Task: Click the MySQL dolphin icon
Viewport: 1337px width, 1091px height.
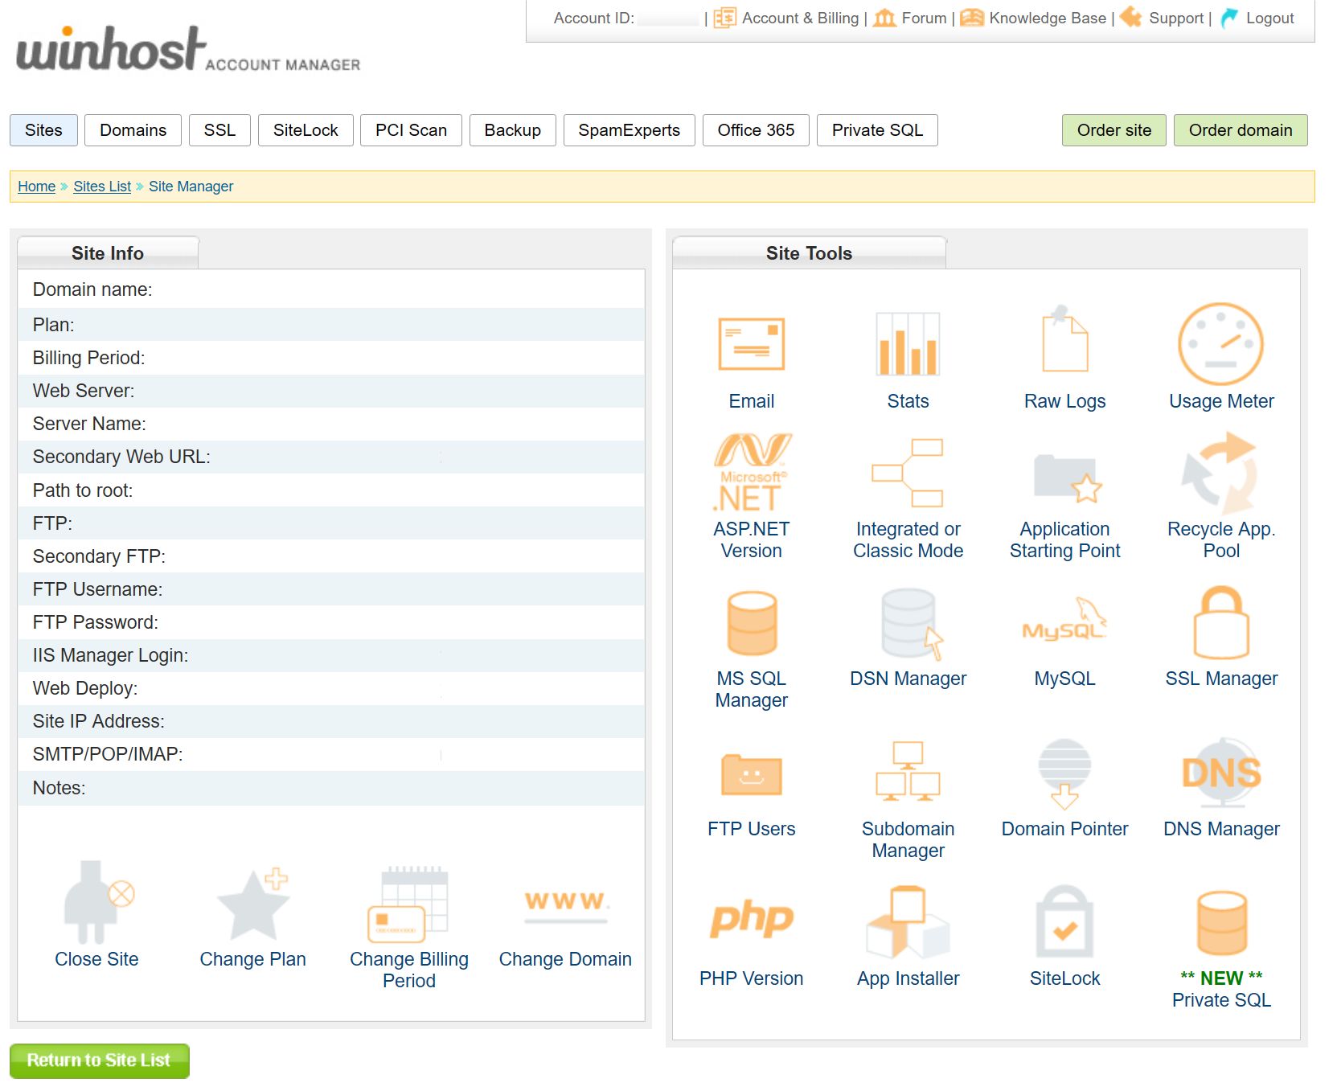Action: pyautogui.click(x=1064, y=621)
